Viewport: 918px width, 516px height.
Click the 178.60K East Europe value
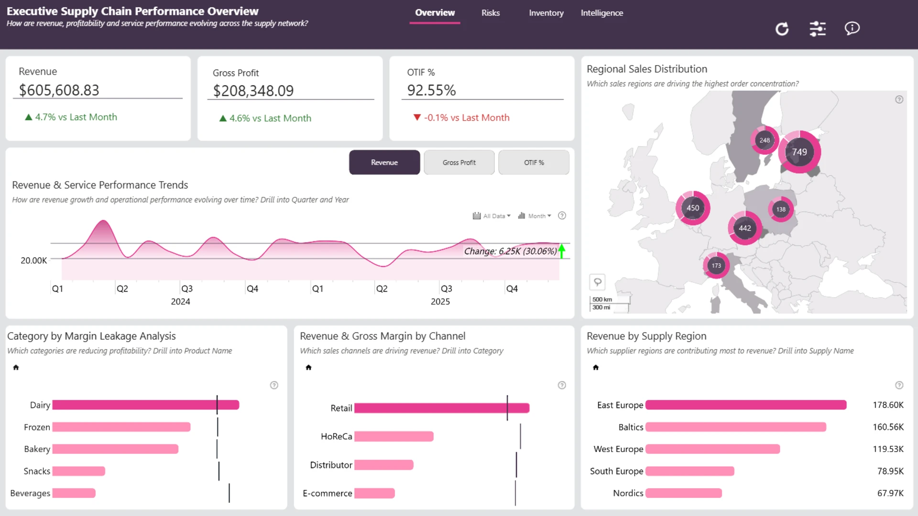(888, 405)
